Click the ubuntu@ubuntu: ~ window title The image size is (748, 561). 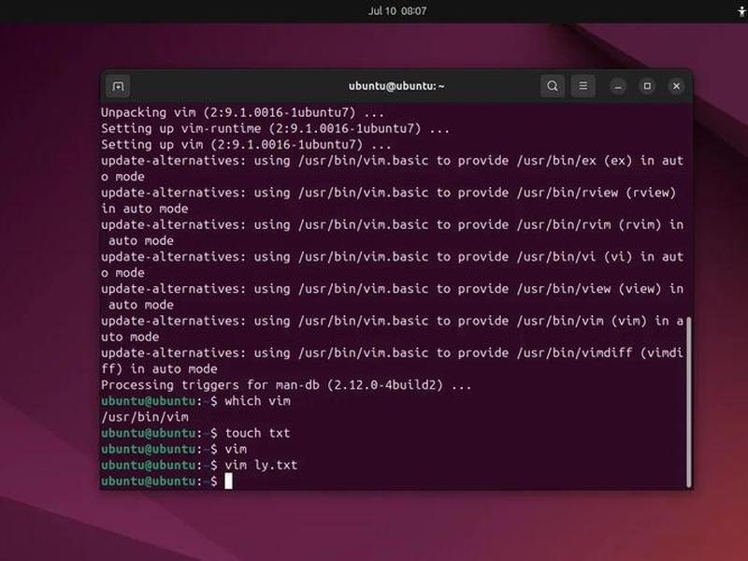[396, 86]
